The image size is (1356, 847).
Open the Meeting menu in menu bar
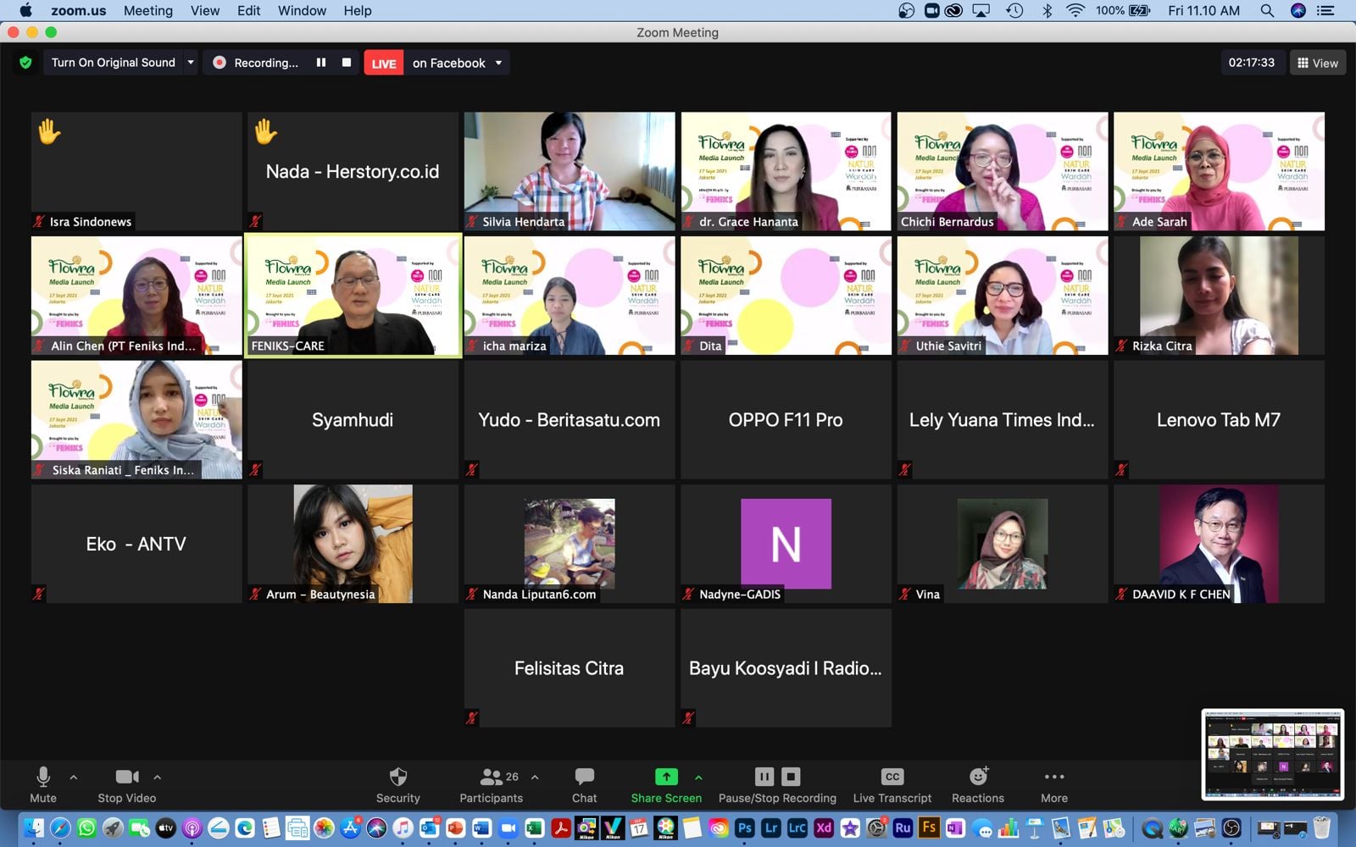point(147,10)
